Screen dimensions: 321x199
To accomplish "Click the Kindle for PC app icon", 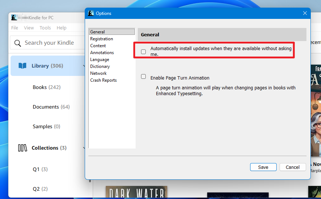I will tap(14, 17).
